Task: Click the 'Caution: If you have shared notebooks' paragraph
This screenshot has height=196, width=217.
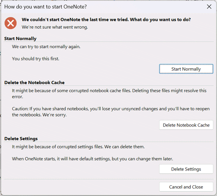Action: (x=111, y=112)
